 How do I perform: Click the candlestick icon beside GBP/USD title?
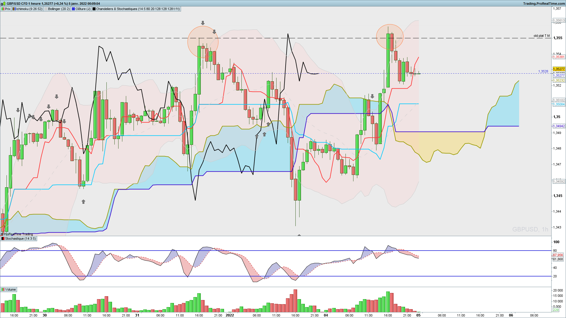point(4,4)
